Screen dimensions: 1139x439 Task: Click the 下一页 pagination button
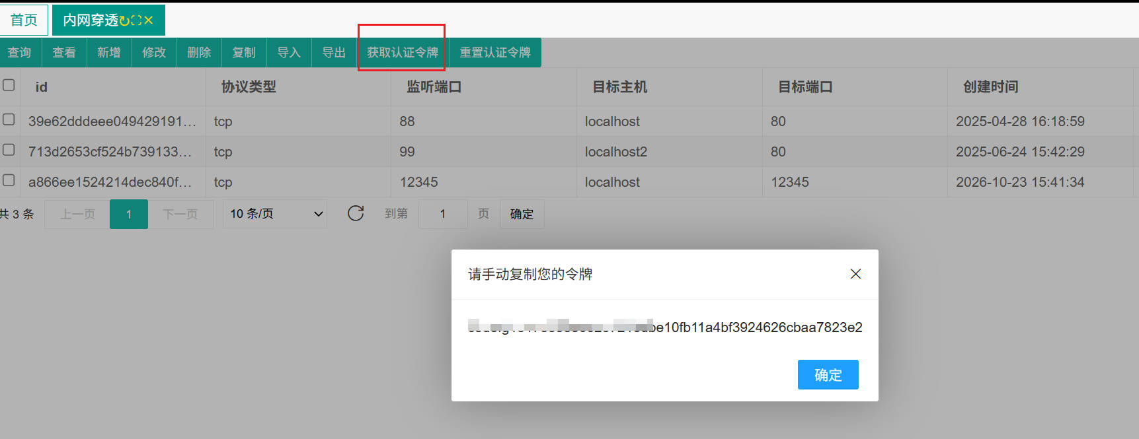click(180, 214)
